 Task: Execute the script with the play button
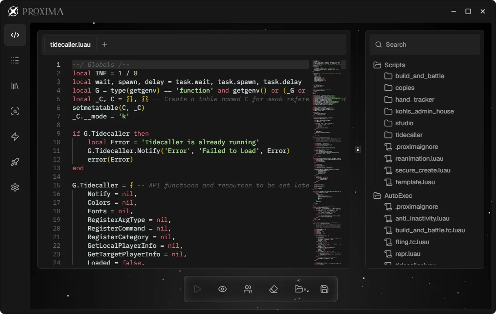coord(197,289)
